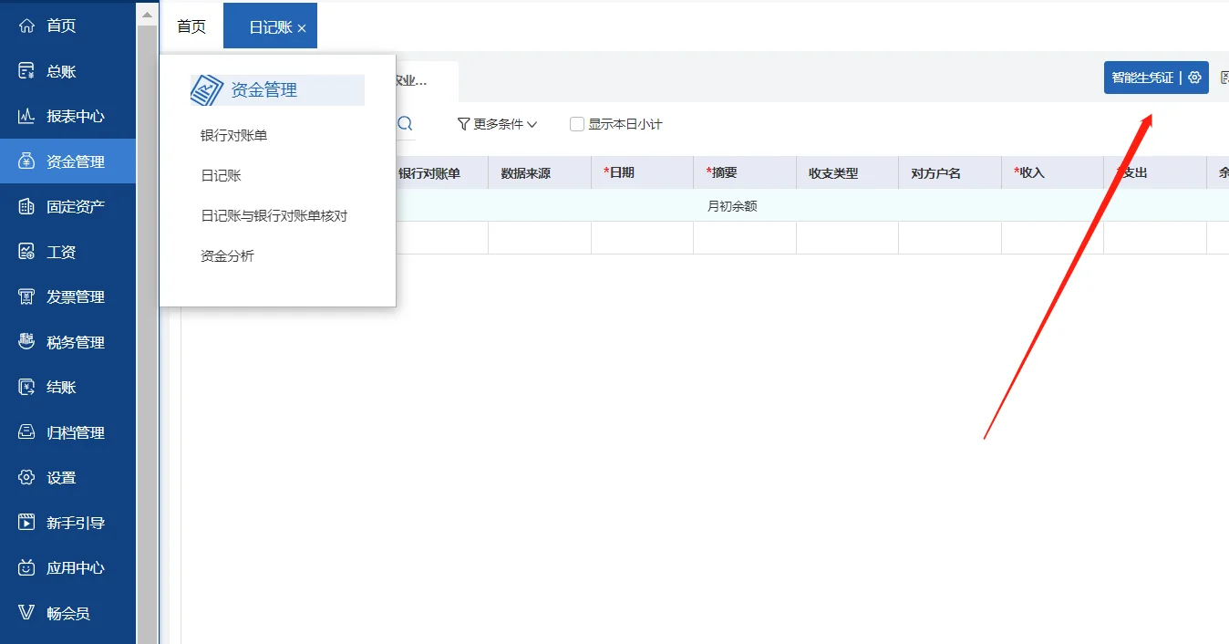Open the 结账 closing icon
Viewport: 1229px width, 644px height.
click(27, 387)
